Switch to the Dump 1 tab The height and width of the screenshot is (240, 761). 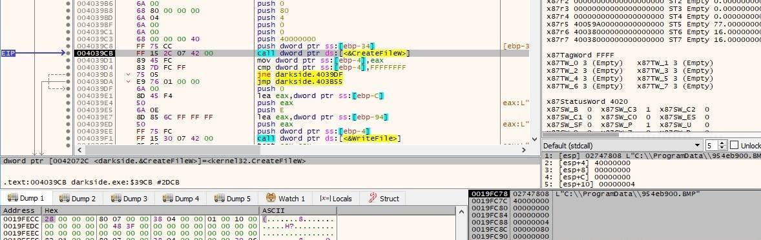[x=26, y=198]
